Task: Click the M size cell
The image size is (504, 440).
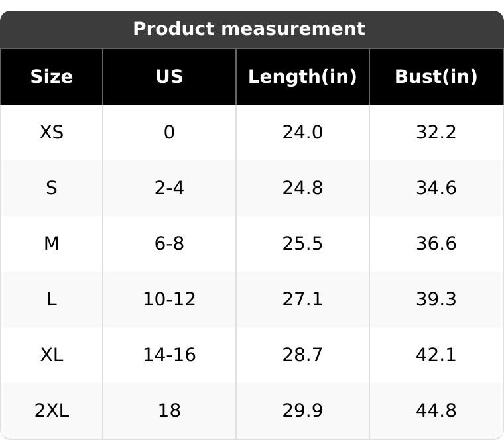Action: (52, 244)
